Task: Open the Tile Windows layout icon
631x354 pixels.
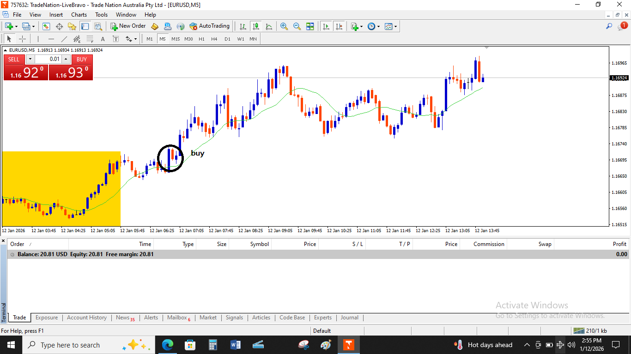Action: pyautogui.click(x=310, y=26)
